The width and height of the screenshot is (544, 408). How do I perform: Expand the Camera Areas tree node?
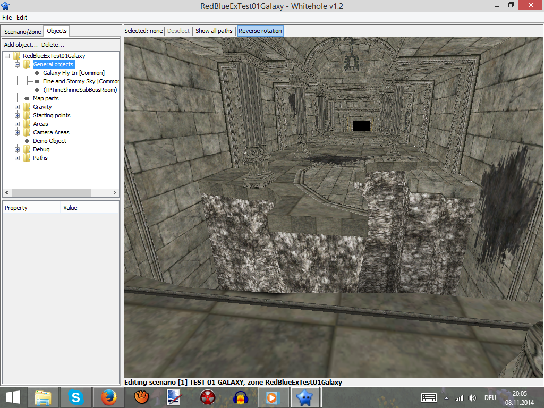point(18,132)
